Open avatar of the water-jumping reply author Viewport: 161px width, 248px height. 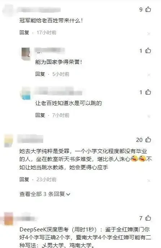click(x=26, y=93)
